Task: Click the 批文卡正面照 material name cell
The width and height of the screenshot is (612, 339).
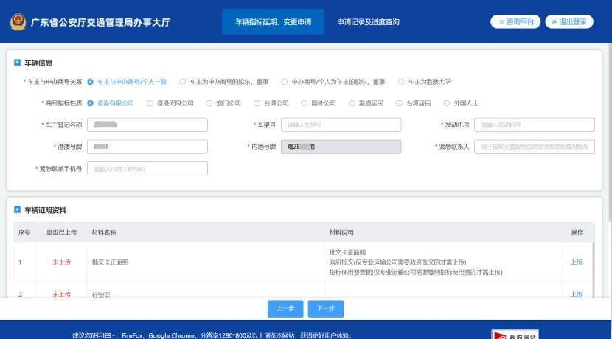Action: coord(110,262)
